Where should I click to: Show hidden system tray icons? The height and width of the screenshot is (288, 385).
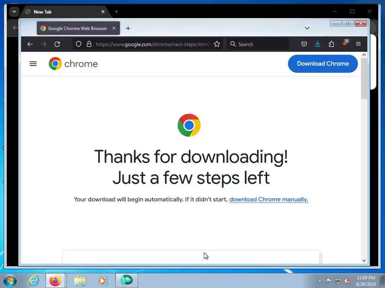pos(320,281)
